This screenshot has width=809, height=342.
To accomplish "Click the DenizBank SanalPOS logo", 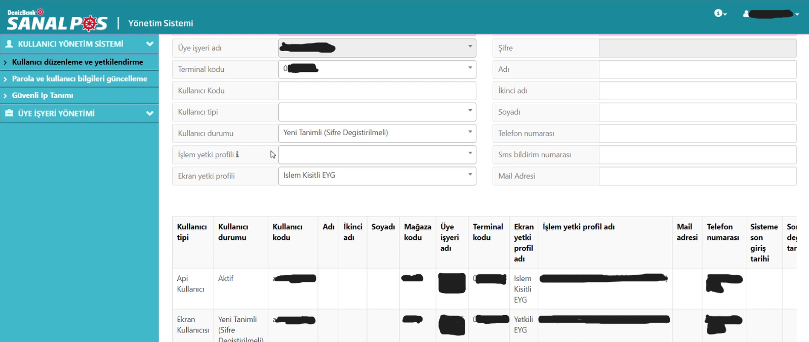I will pyautogui.click(x=57, y=21).
